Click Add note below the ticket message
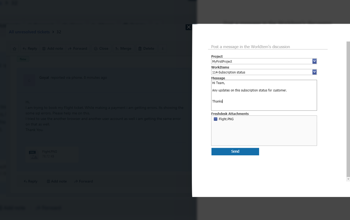The width and height of the screenshot is (350, 220). (x=57, y=181)
